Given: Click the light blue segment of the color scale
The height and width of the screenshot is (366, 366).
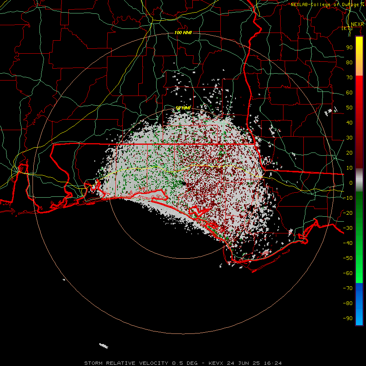Looking at the screenshot, I should coord(359,304).
